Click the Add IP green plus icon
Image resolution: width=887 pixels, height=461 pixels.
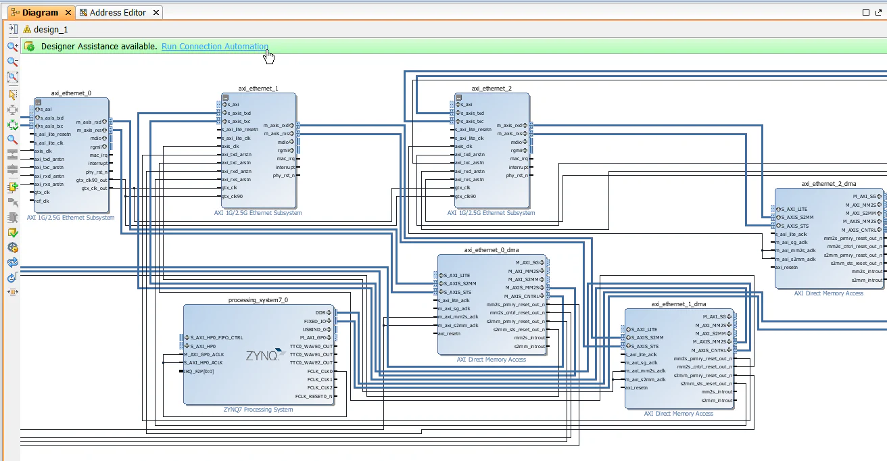[11, 186]
